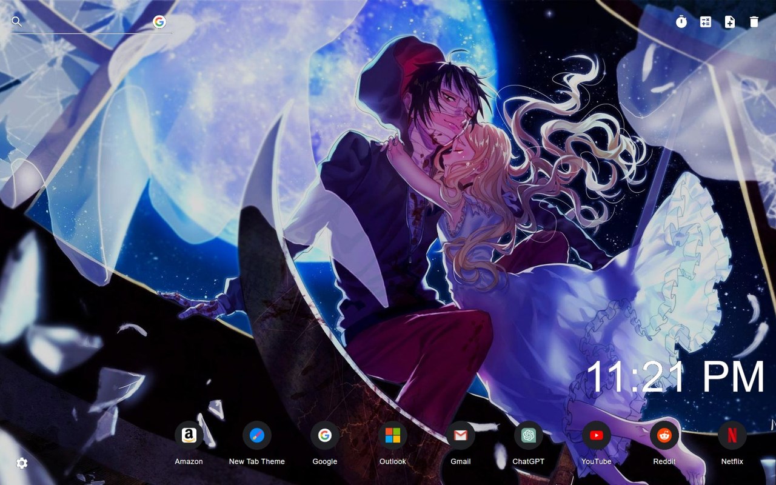Open the Amazon shortcut icon
Screen dimensions: 776x485
click(189, 435)
